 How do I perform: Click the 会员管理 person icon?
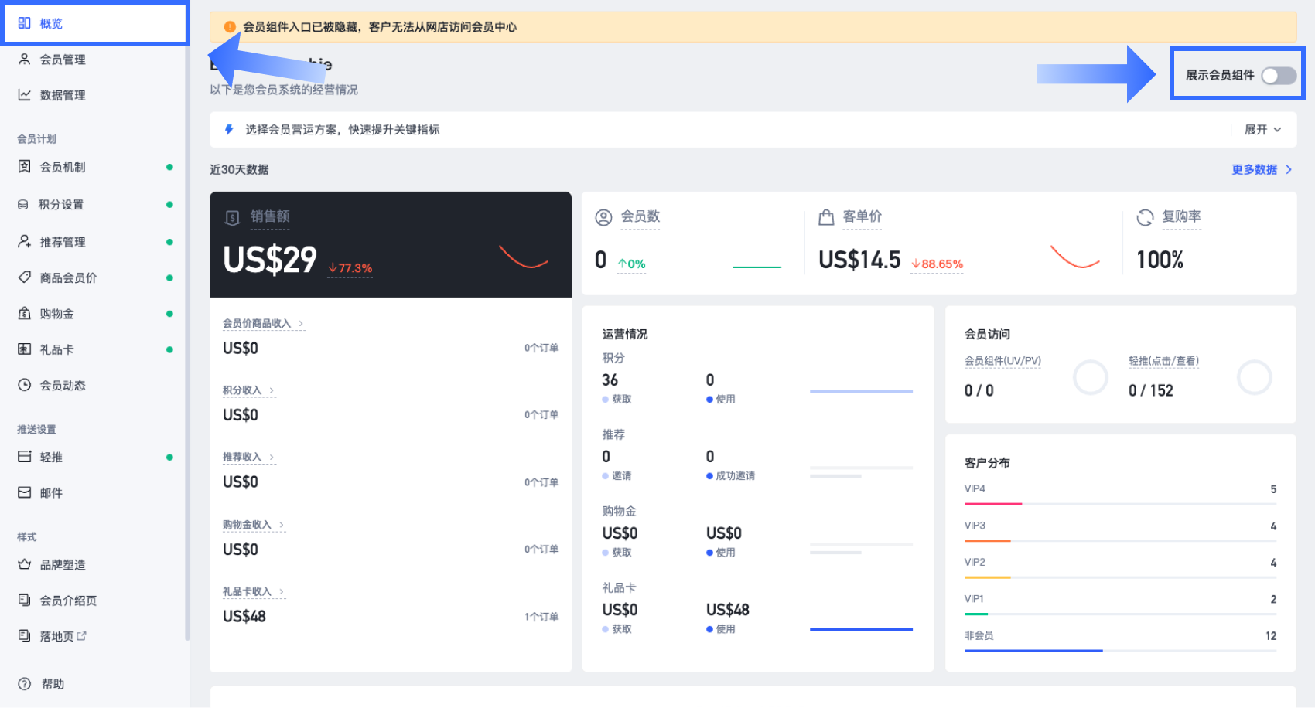25,59
